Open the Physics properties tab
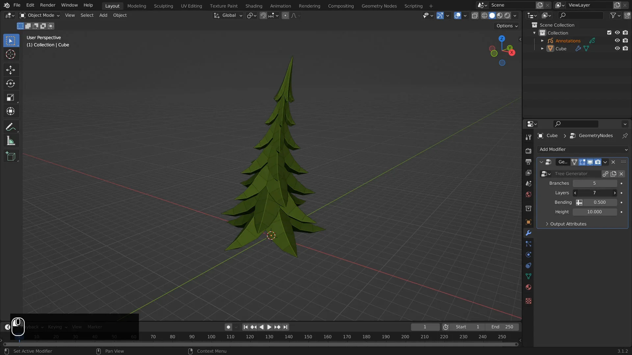 point(528,254)
